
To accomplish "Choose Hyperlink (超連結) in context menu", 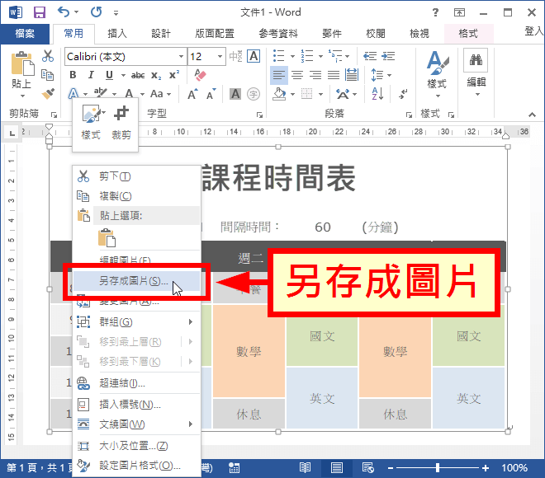I will click(136, 383).
